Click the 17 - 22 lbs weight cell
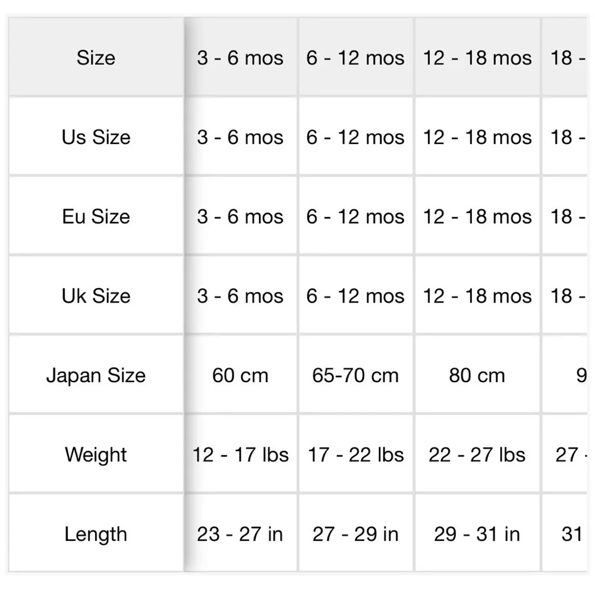Screen dimensions: 595x595 (x=356, y=454)
